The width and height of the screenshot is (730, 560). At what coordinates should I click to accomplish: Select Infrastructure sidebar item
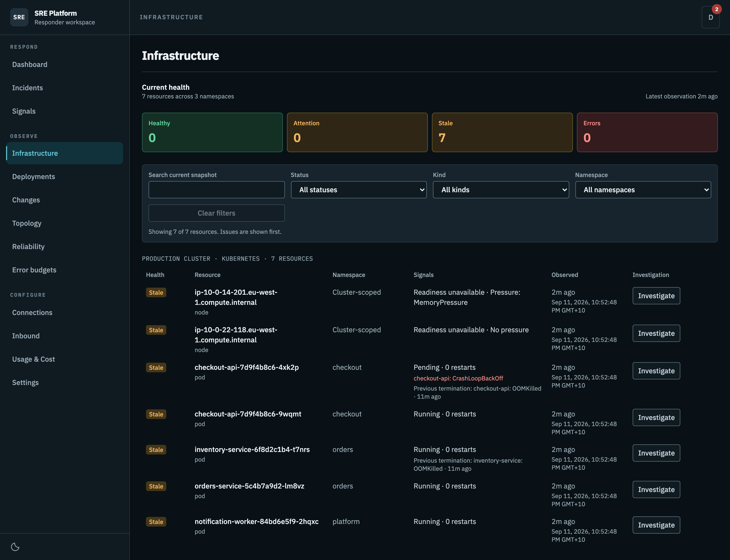point(65,153)
